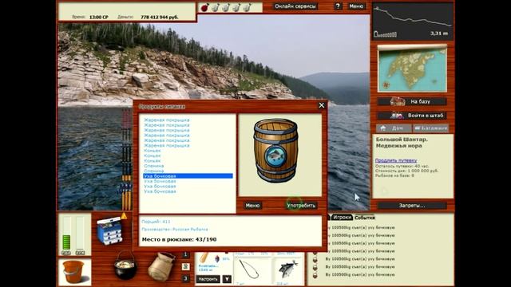This screenshot has width=511, height=287.
Task: Select the highlighted Уха бочковая row
Action: coord(188,176)
